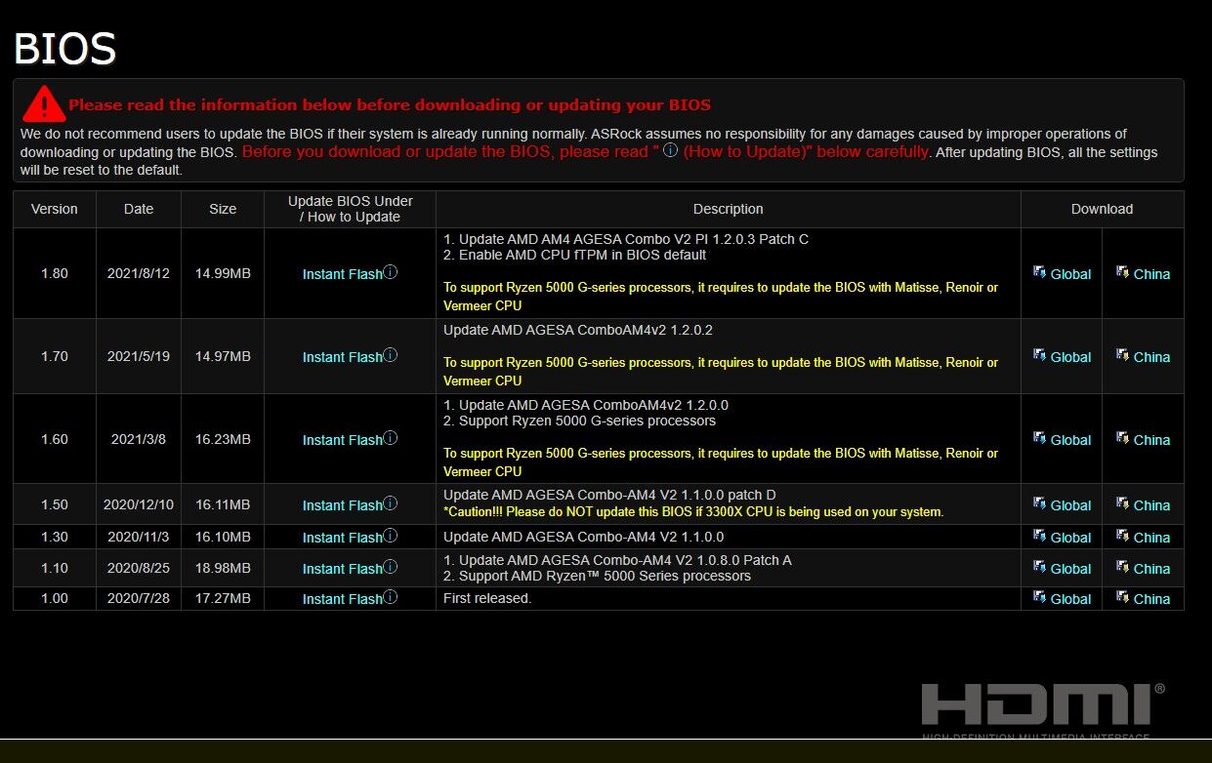Open Instant Flash link for version 1.70
The height and width of the screenshot is (763, 1212).
tap(342, 357)
